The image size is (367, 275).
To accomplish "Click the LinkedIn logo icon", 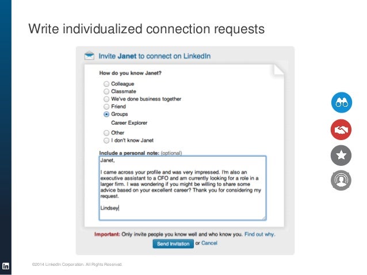I will [5, 266].
